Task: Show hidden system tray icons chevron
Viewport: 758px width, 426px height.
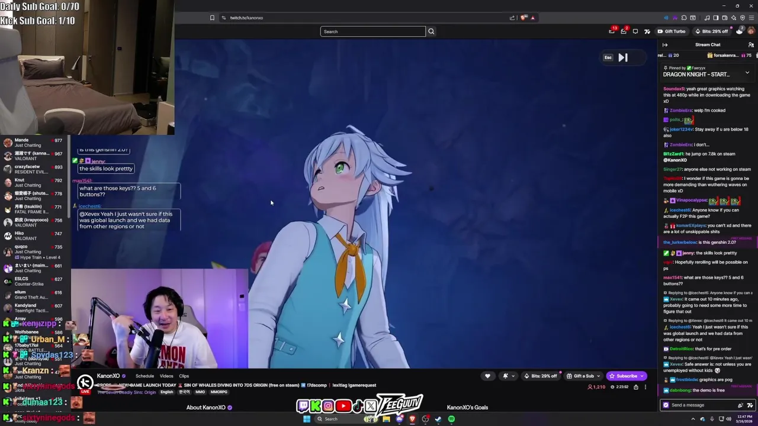Action: 693,419
